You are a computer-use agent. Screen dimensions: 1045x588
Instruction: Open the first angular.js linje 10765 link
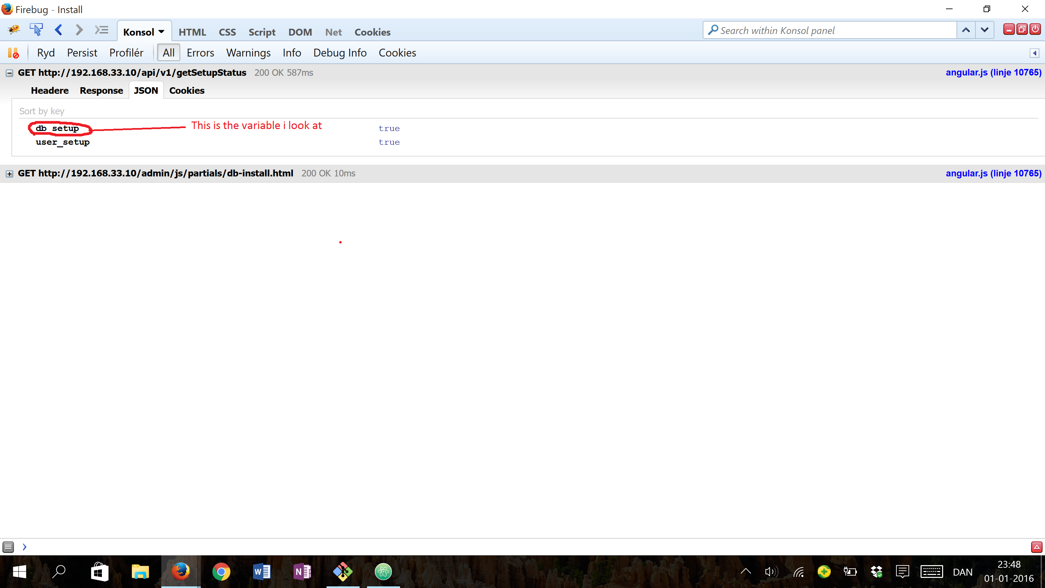point(993,73)
